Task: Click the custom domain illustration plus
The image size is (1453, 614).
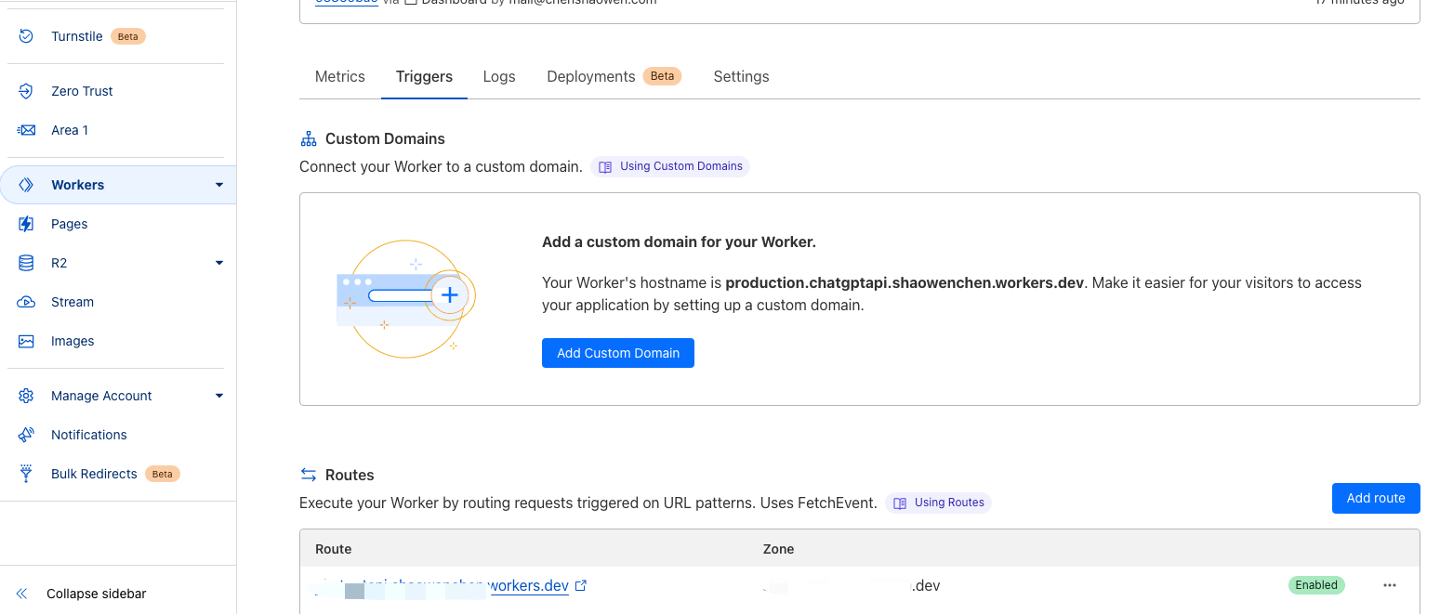Action: 450,295
